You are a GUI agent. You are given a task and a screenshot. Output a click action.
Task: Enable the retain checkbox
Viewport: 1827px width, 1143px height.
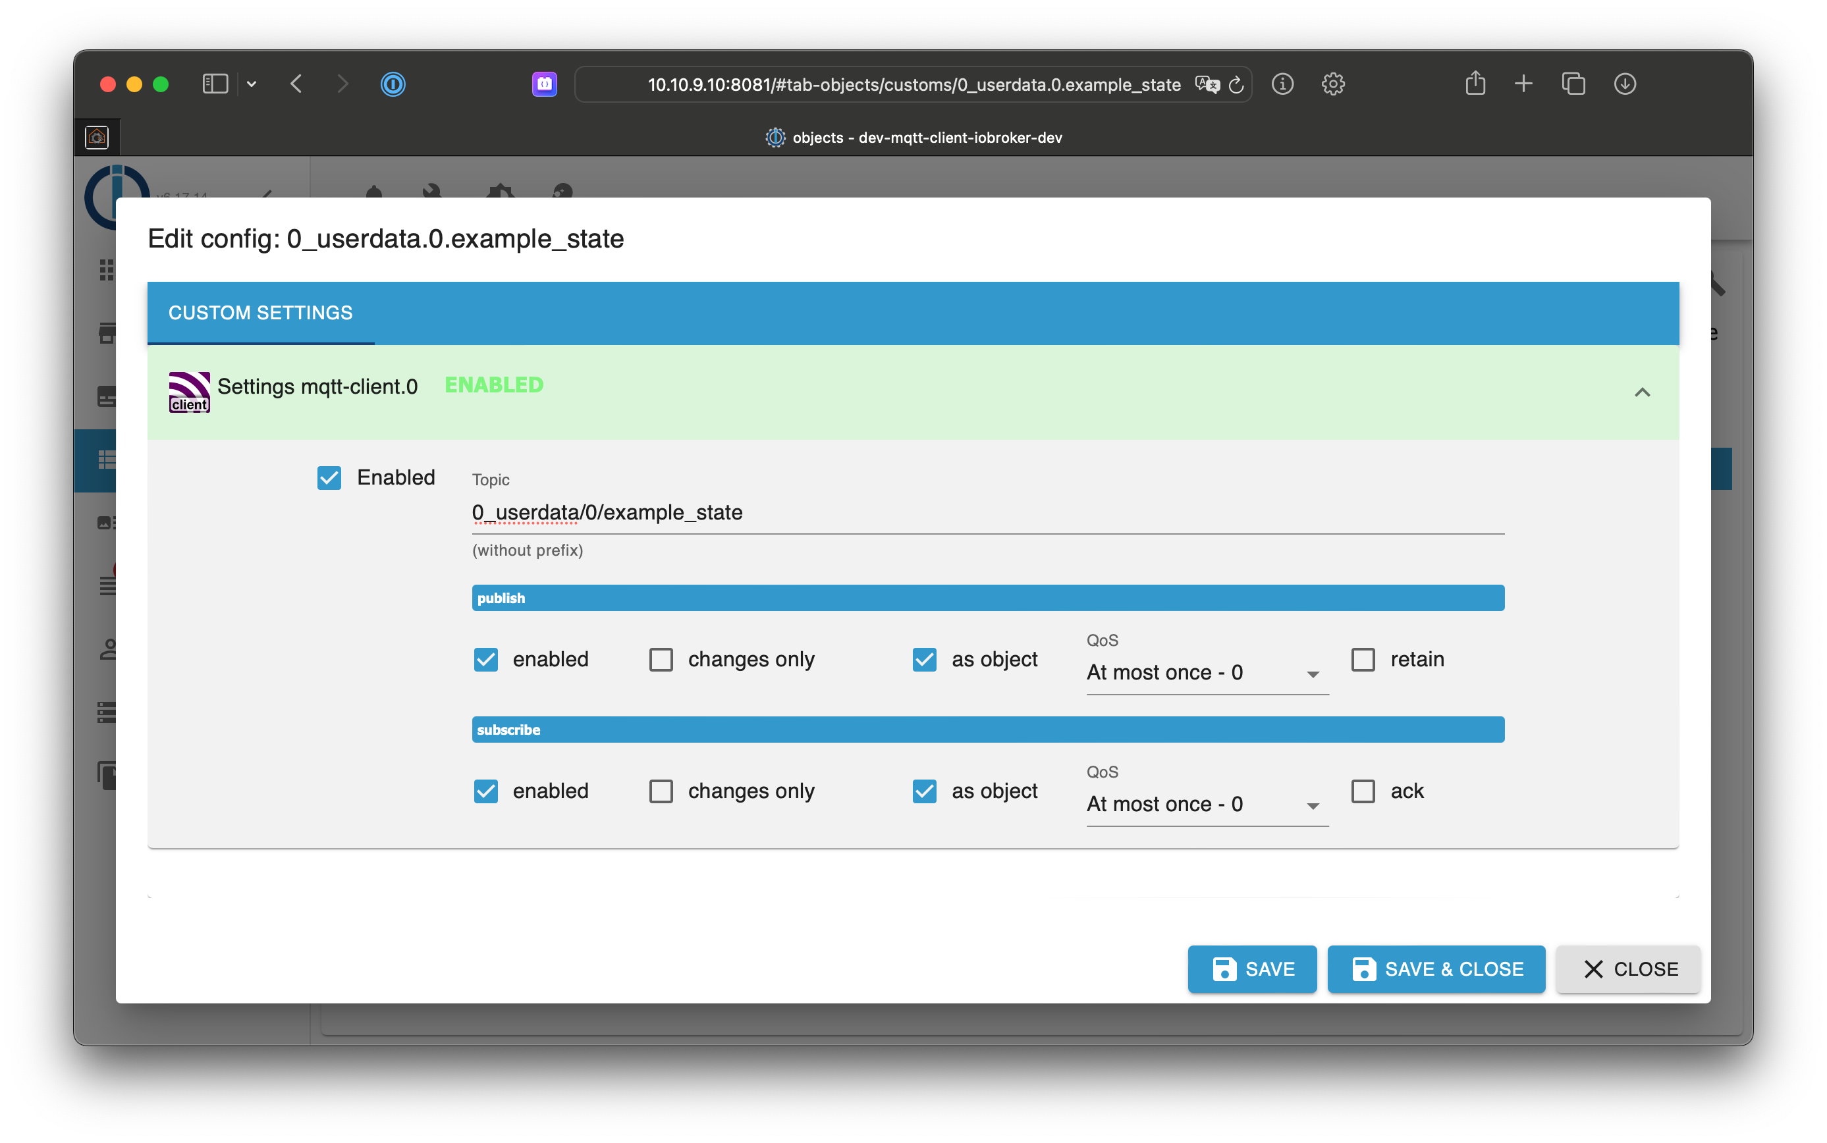(x=1363, y=659)
